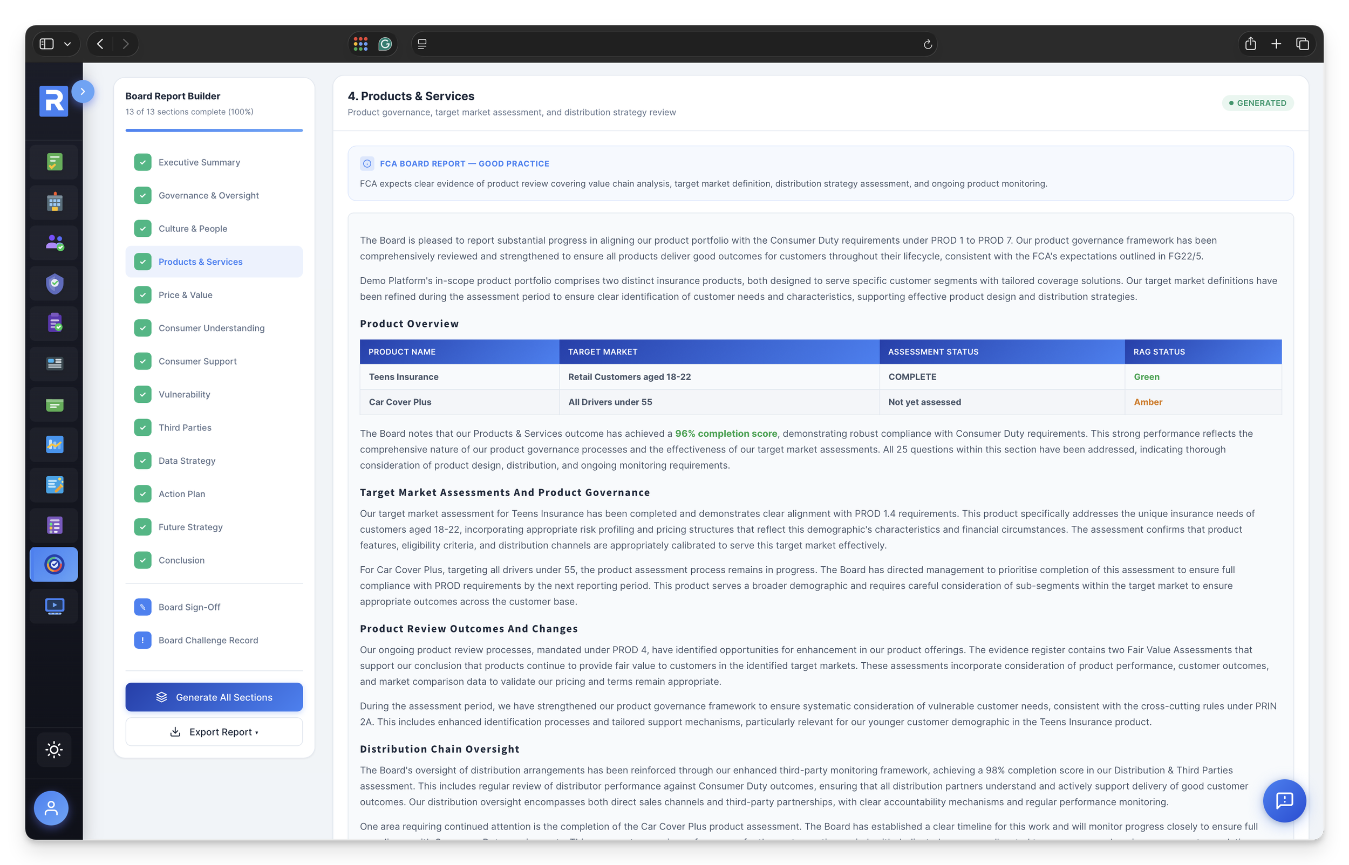Open the shield checkmark sidebar module
1349x865 pixels.
54,284
